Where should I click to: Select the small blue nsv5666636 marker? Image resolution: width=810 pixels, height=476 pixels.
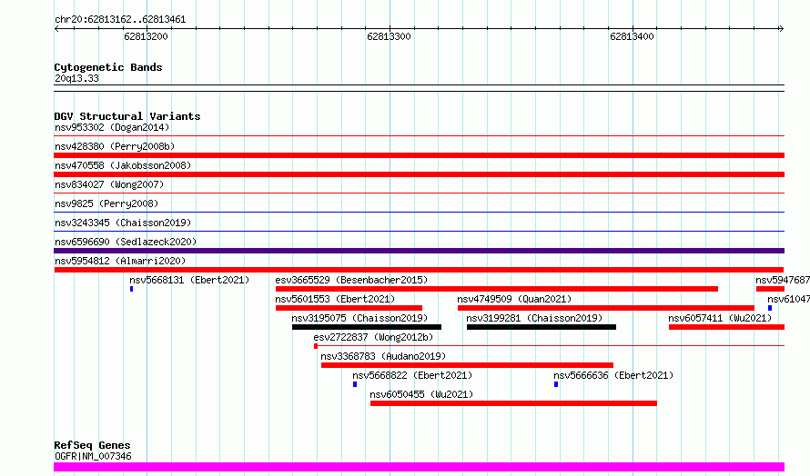click(556, 384)
